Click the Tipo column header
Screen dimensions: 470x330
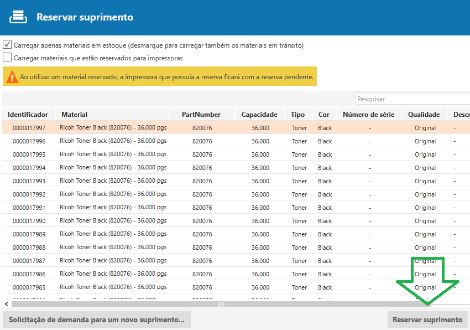pyautogui.click(x=297, y=115)
